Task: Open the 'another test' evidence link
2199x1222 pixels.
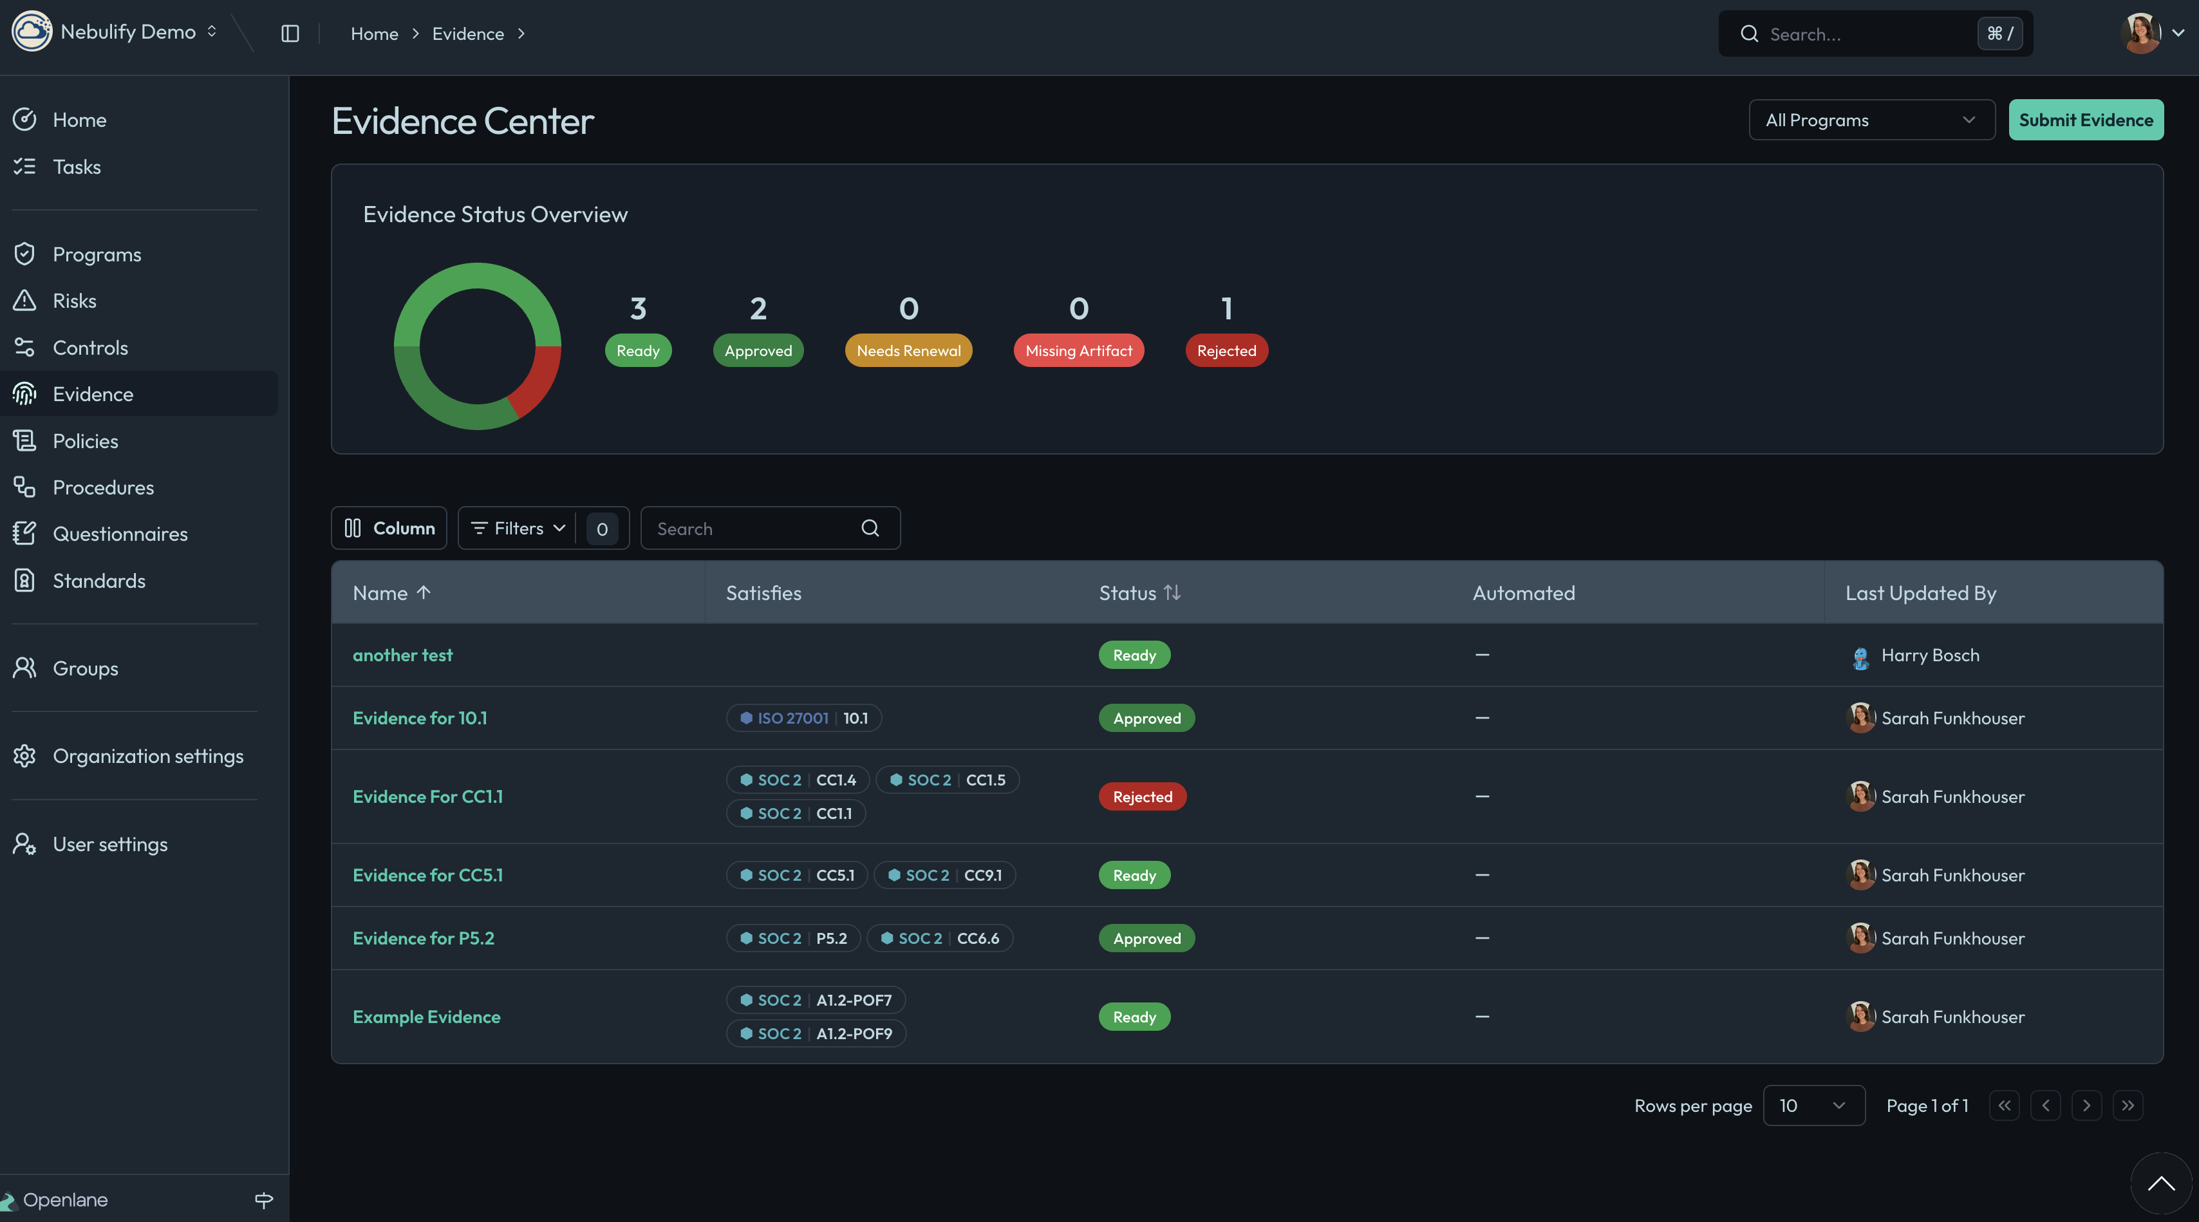Action: coord(403,655)
